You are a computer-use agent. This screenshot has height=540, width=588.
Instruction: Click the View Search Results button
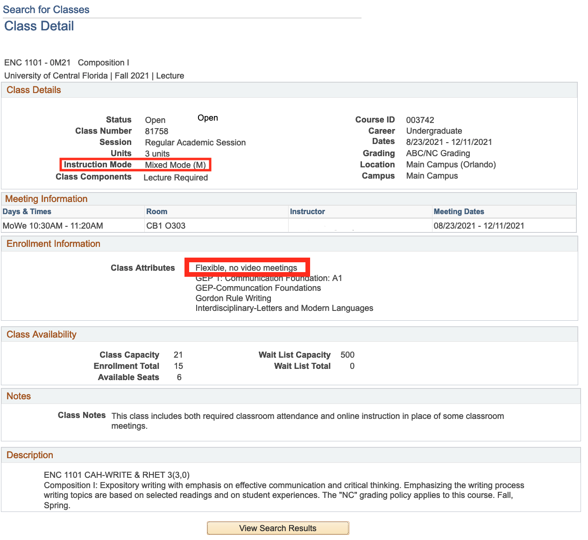coord(277,528)
